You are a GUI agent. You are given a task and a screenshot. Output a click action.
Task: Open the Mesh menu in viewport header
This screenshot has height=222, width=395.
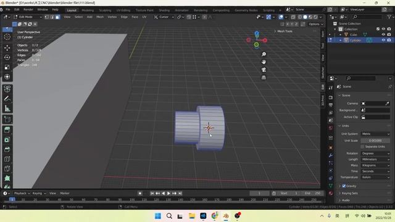pyautogui.click(x=100, y=17)
